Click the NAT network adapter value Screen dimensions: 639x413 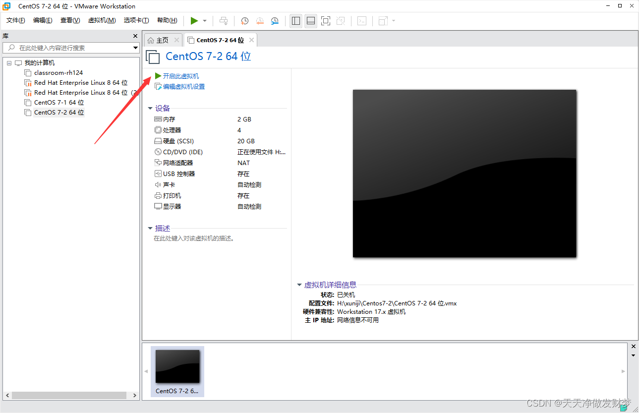click(244, 163)
